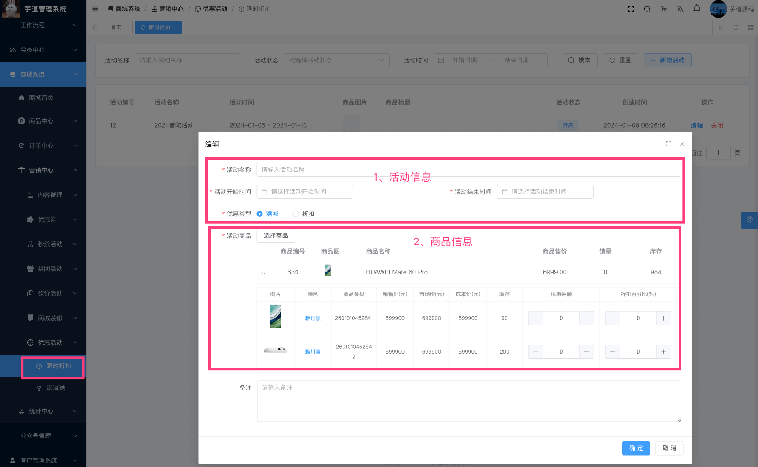Click the 确定 confirm button
The image size is (758, 467).
[x=636, y=448]
